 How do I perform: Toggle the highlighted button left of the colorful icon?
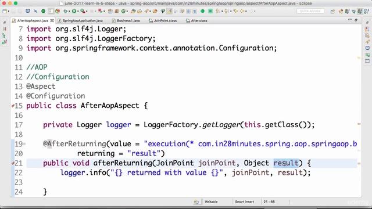click(x=51, y=11)
